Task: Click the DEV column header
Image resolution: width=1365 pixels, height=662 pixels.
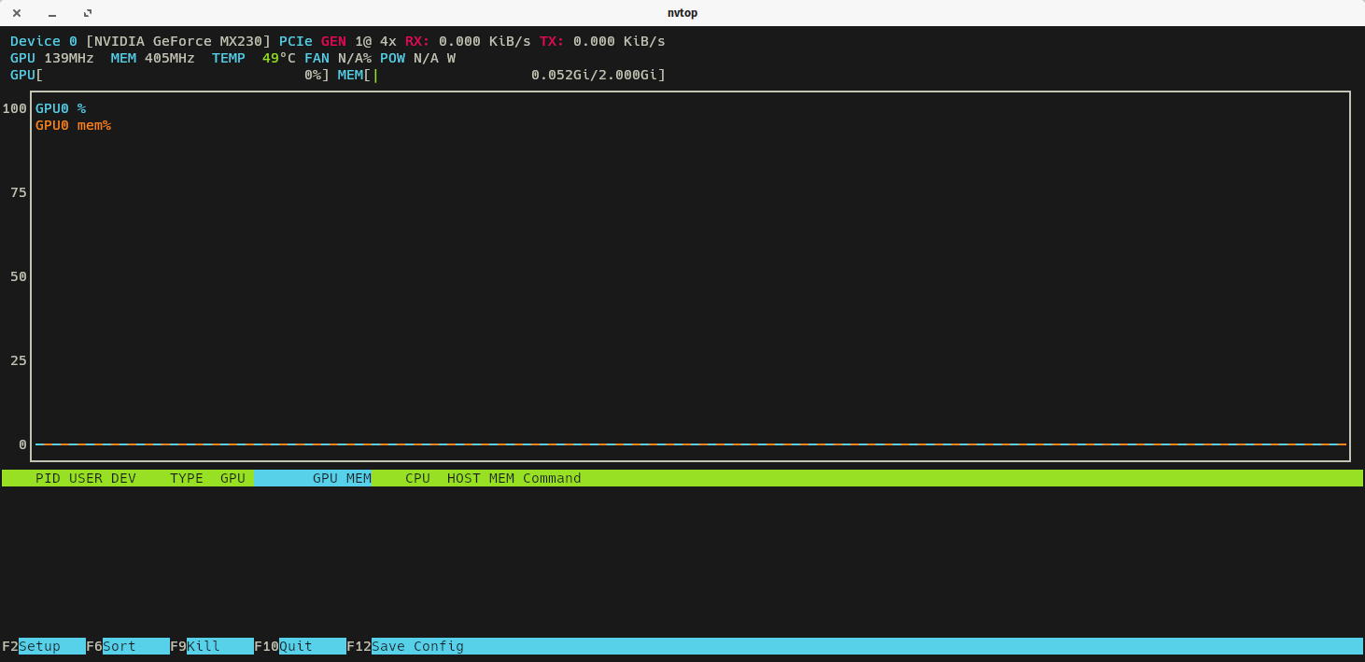Action: (x=123, y=478)
